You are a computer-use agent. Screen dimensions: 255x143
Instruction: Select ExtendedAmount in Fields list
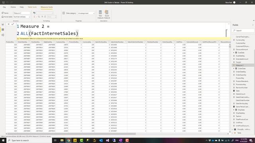coord(242,59)
